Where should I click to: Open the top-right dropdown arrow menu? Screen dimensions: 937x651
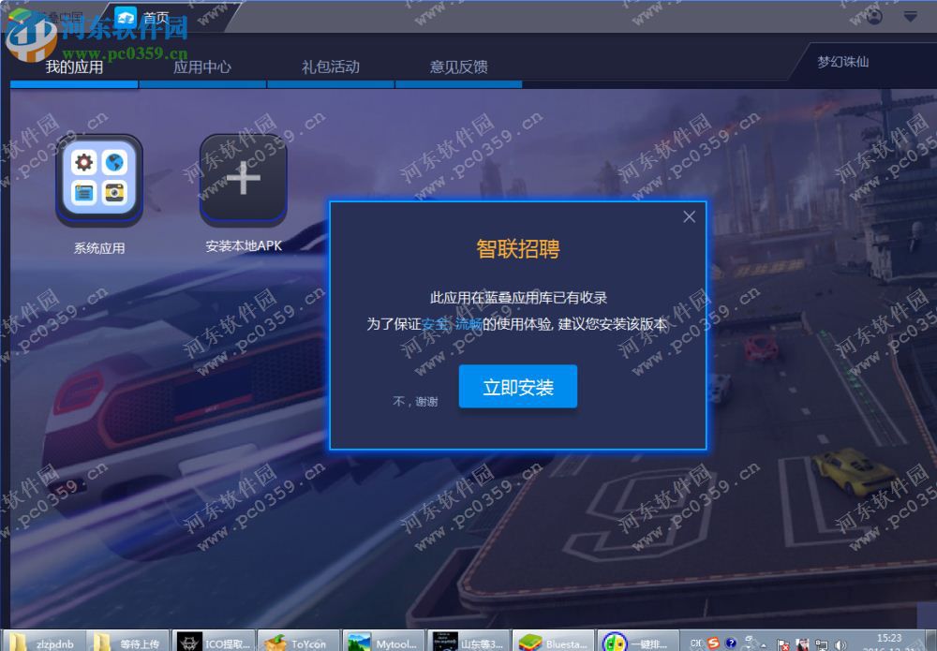click(909, 16)
